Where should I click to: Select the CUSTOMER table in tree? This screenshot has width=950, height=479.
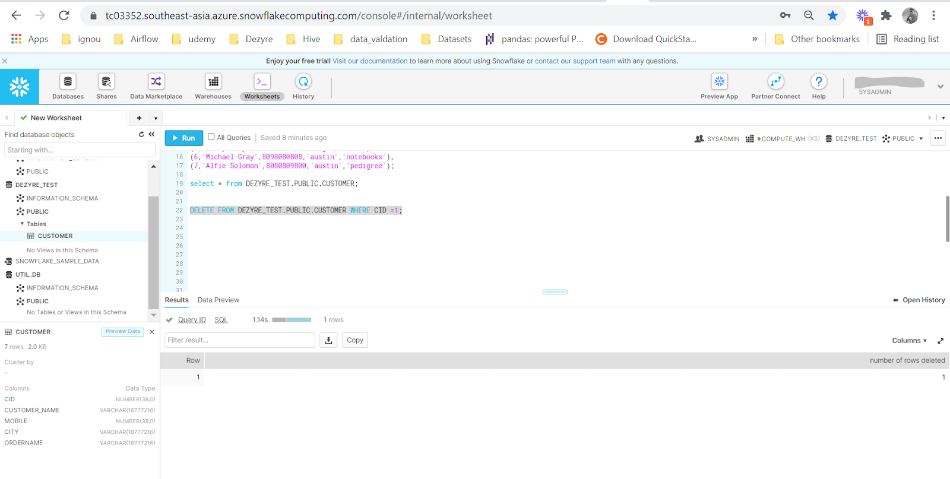(55, 236)
